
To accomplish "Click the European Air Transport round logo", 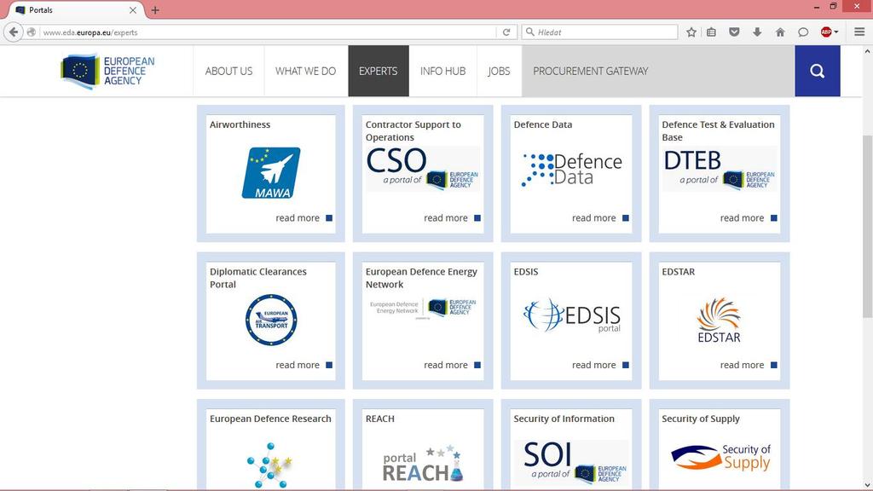I will point(271,321).
